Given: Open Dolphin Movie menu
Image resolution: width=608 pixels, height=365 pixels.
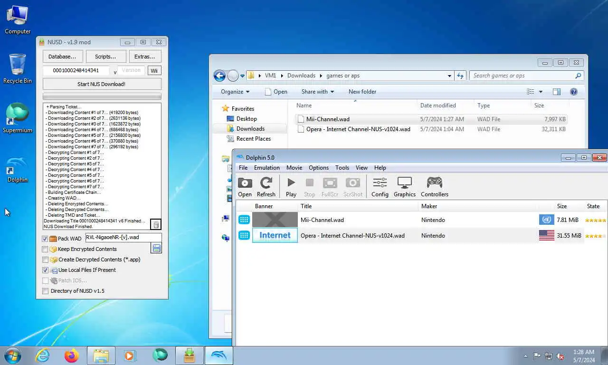Looking at the screenshot, I should point(294,168).
